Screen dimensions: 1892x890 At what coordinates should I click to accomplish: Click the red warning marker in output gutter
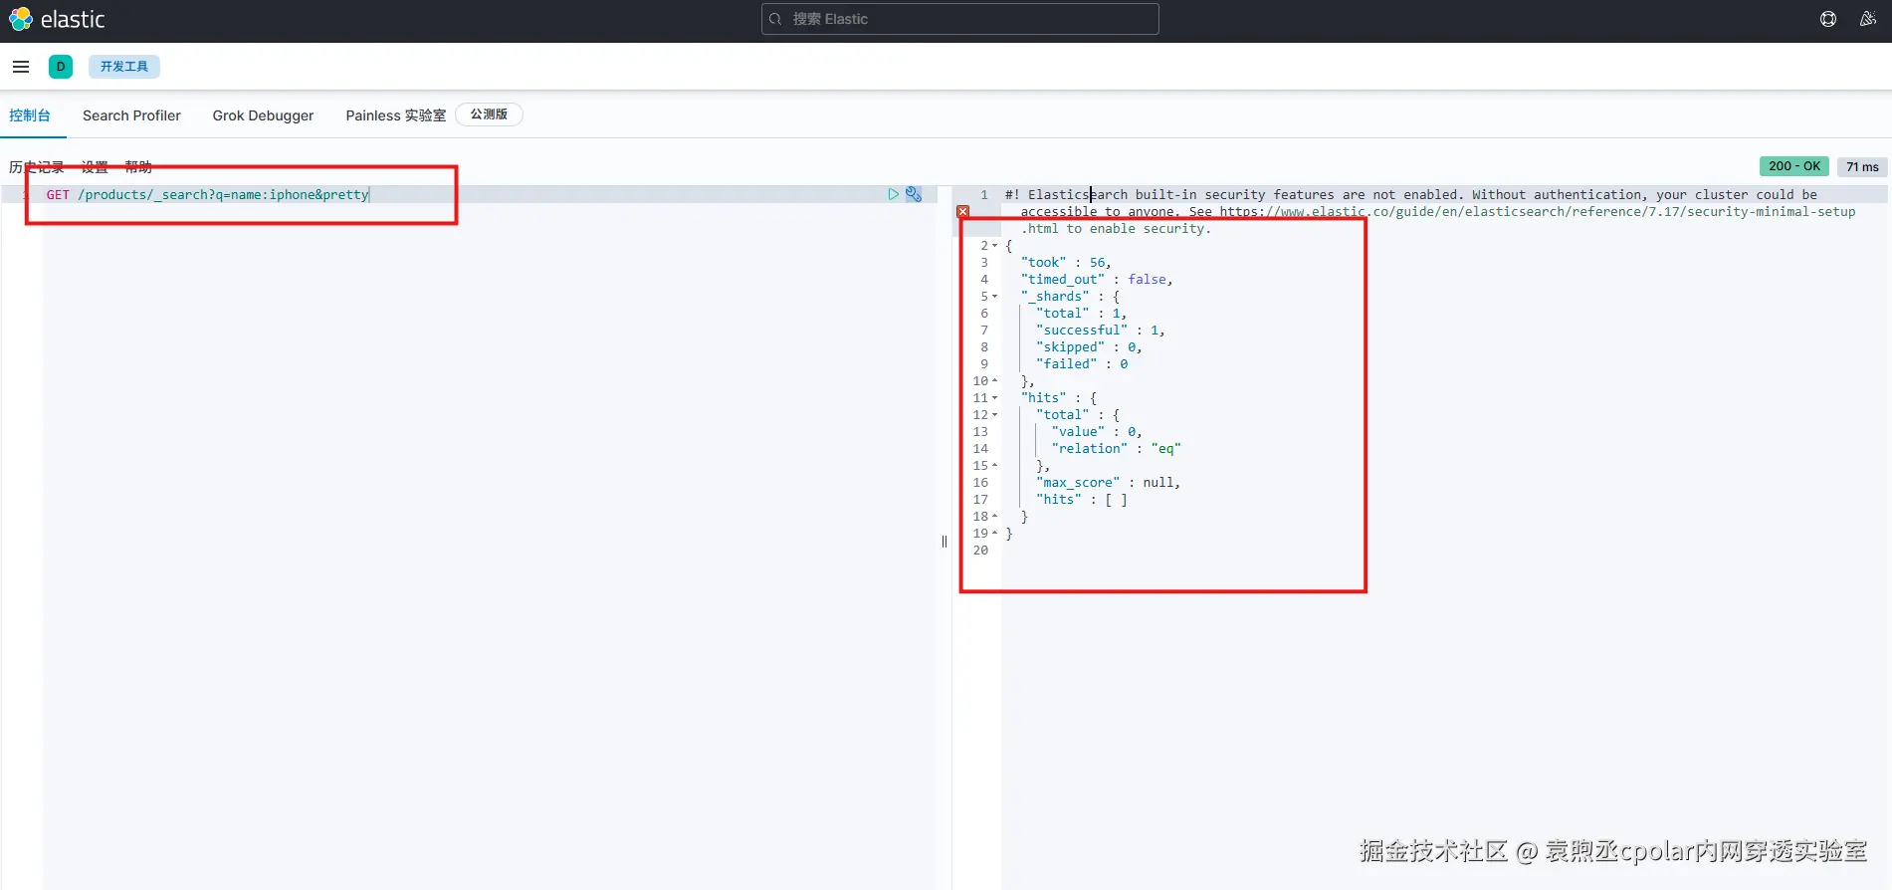coord(962,212)
